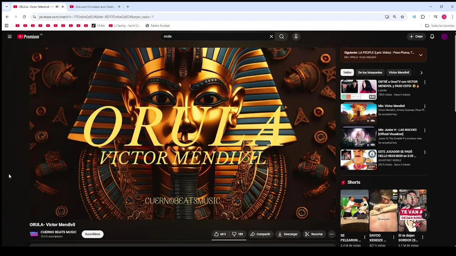Open the DAVOO XENEIZE short
The height and width of the screenshot is (256, 456).
point(383,210)
